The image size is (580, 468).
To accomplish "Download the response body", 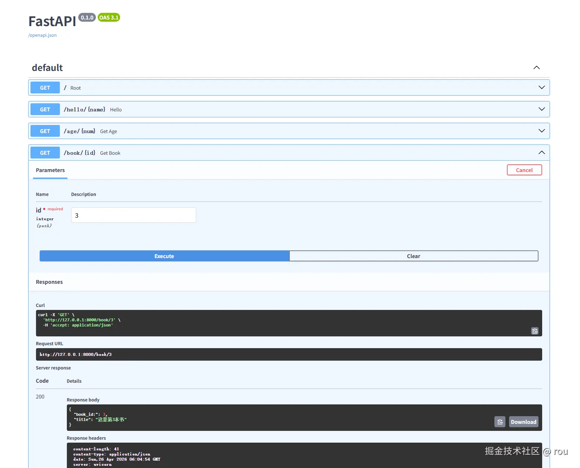I will (523, 422).
